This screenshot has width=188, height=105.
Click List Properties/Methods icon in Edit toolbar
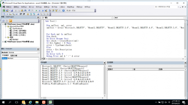pyautogui.click(x=4, y=14)
